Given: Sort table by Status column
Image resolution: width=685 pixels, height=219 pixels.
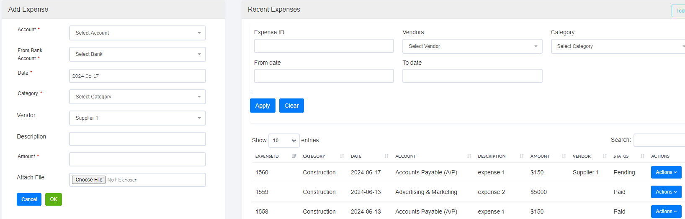Looking at the screenshot, I should [621, 156].
